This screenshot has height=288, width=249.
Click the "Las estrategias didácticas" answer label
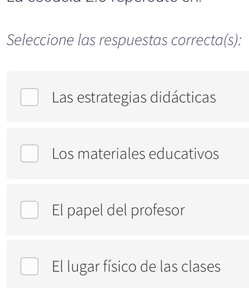pos(134,97)
